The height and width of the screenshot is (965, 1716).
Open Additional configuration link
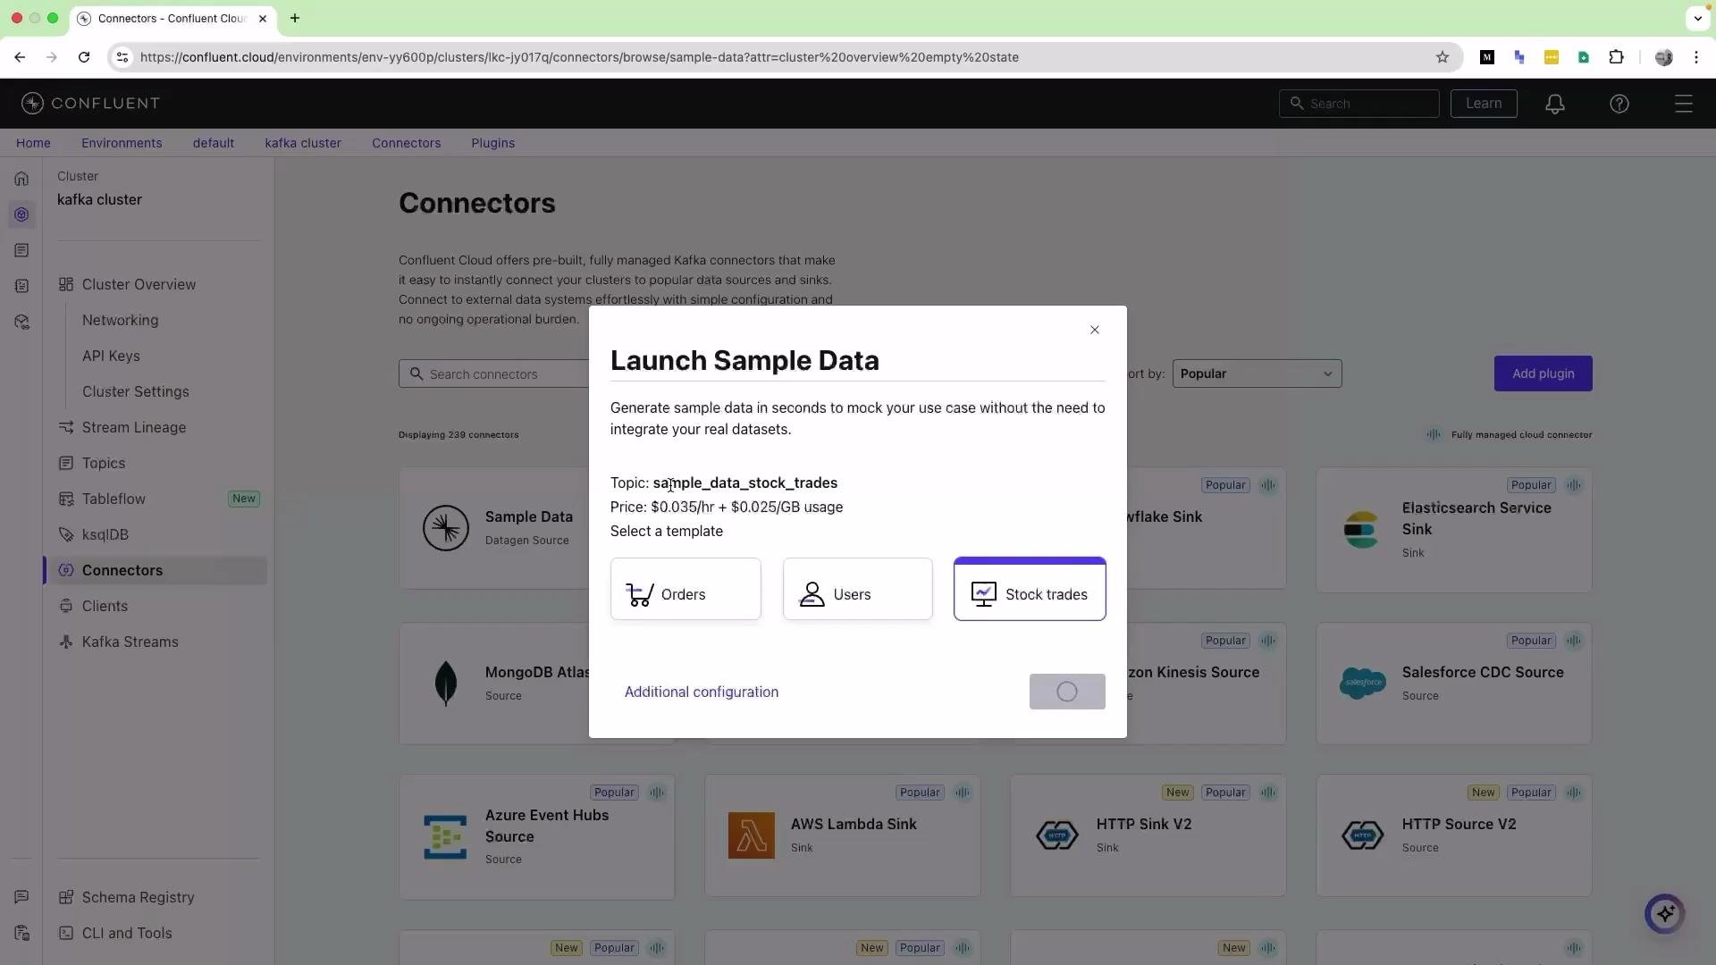click(x=702, y=692)
